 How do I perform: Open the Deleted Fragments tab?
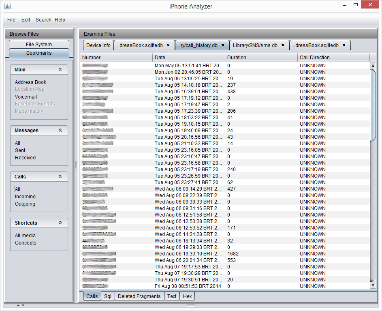(139, 296)
